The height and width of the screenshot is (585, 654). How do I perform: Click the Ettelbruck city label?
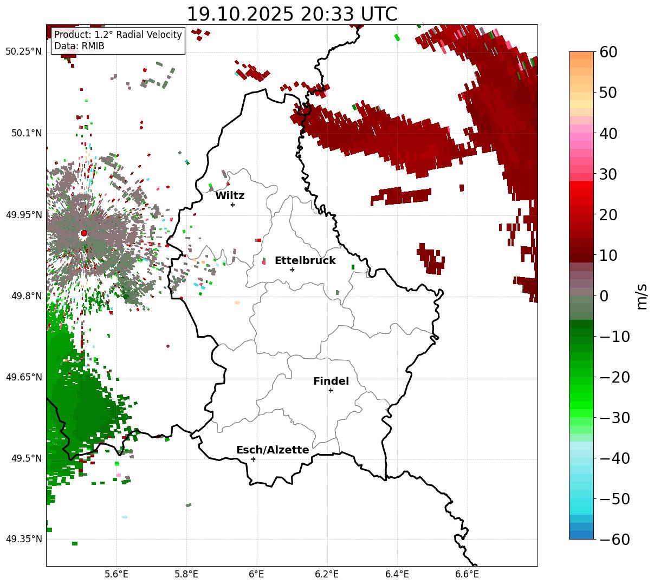pos(305,260)
